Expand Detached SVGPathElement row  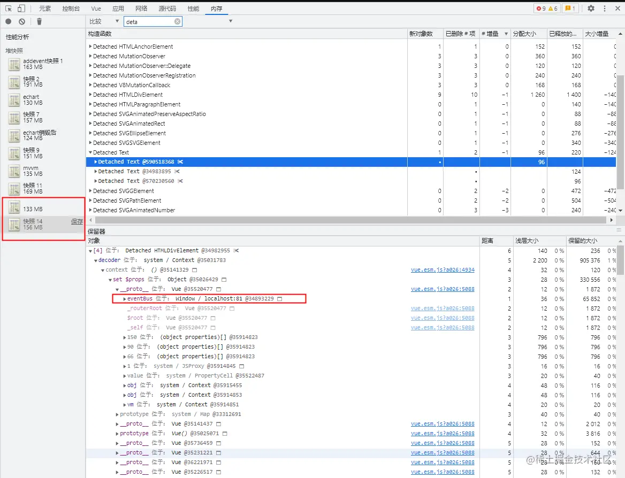(x=90, y=201)
